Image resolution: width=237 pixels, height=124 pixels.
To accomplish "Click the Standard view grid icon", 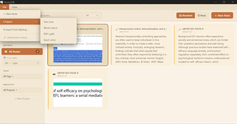I will [180, 16].
